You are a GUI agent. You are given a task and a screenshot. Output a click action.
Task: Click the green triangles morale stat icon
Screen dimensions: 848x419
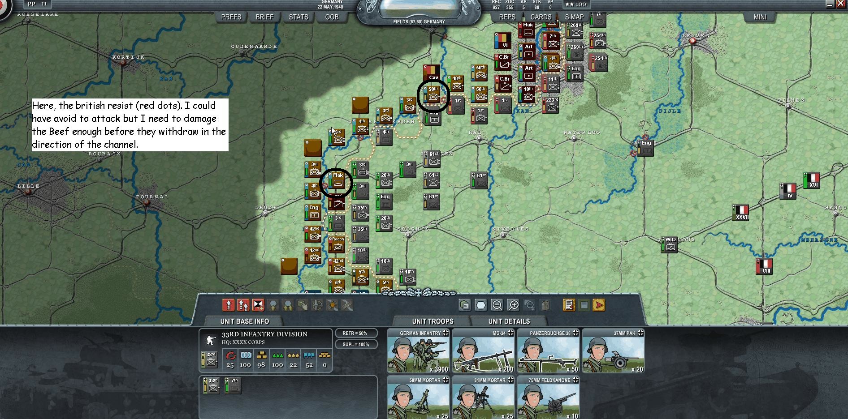click(x=277, y=355)
